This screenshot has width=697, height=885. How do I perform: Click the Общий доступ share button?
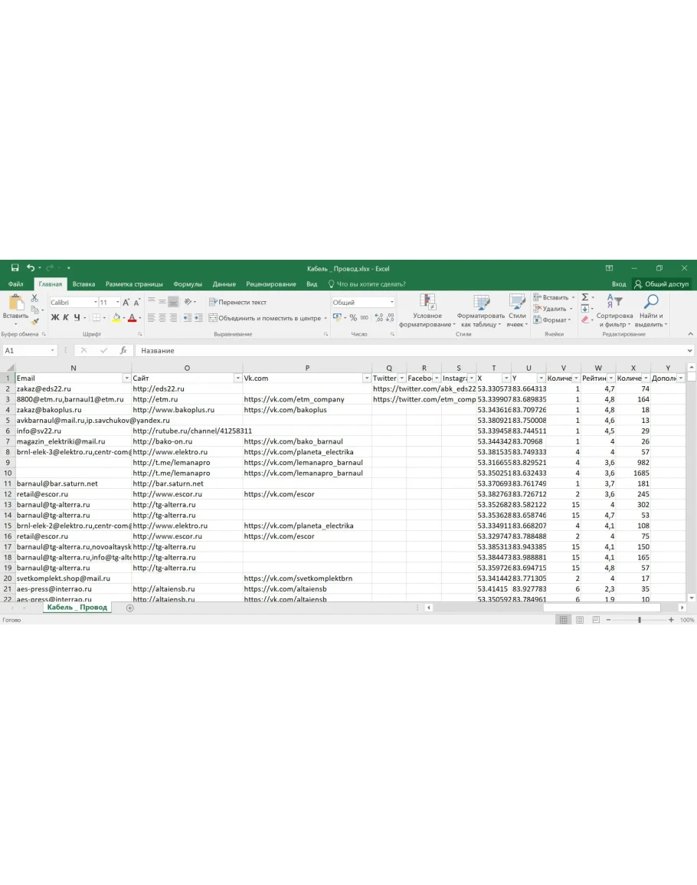[x=662, y=284]
